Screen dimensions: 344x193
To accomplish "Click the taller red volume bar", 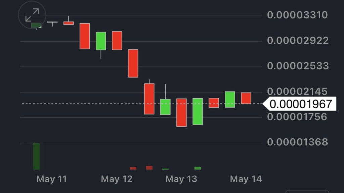I will [149, 168].
